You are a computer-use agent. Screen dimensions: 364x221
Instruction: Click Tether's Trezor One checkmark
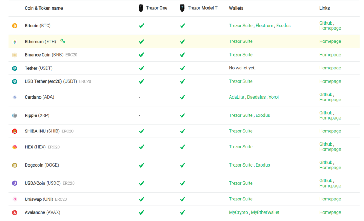(141, 68)
